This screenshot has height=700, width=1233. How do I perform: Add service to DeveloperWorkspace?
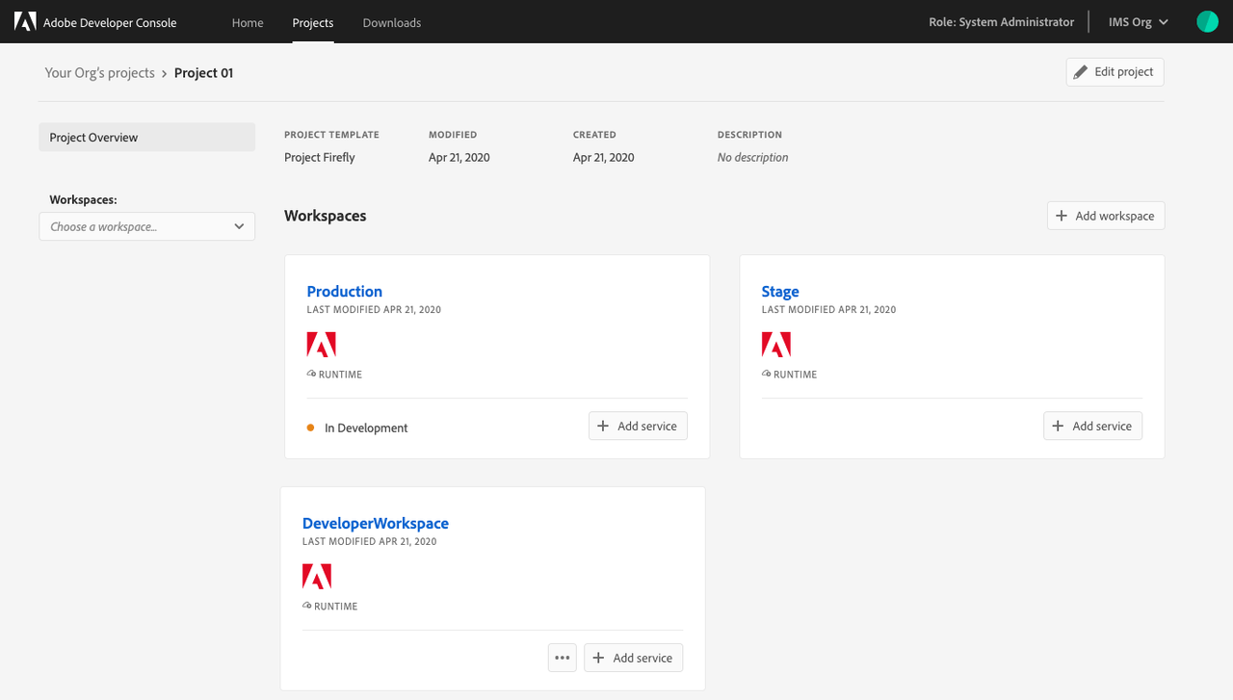(633, 658)
